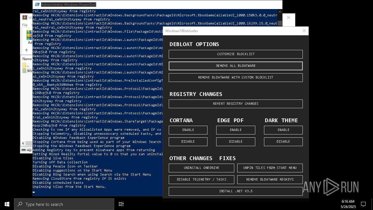Click the WinRAR status bar drive icon
Image resolution: width=373 pixels, height=210 pixels.
coord(24,150)
